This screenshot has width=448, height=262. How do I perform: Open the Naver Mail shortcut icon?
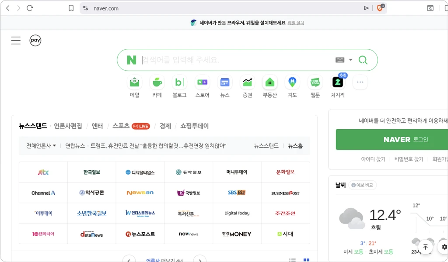[x=134, y=82]
